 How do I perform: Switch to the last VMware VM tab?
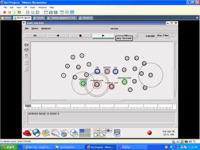pyautogui.click(x=86, y=18)
